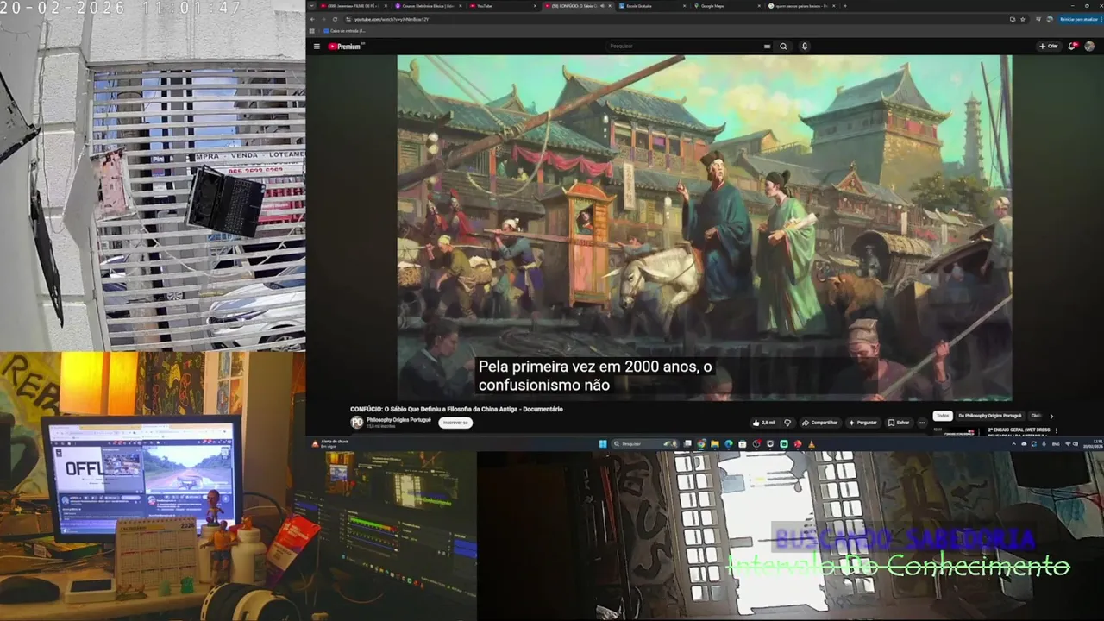Switch to the Google Maps tab
Image resolution: width=1104 pixels, height=621 pixels.
click(728, 6)
